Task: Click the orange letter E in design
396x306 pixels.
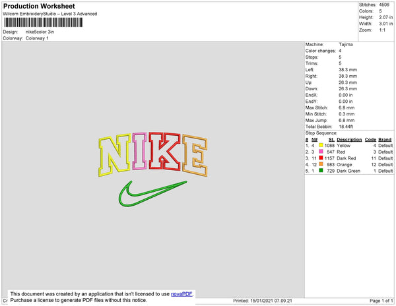Action: [x=195, y=156]
